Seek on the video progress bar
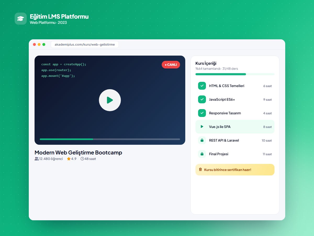Image resolution: width=314 pixels, height=236 pixels. click(110, 139)
